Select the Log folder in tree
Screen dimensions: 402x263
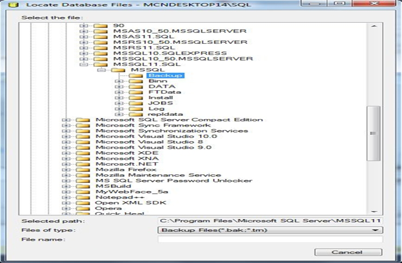pyautogui.click(x=156, y=109)
